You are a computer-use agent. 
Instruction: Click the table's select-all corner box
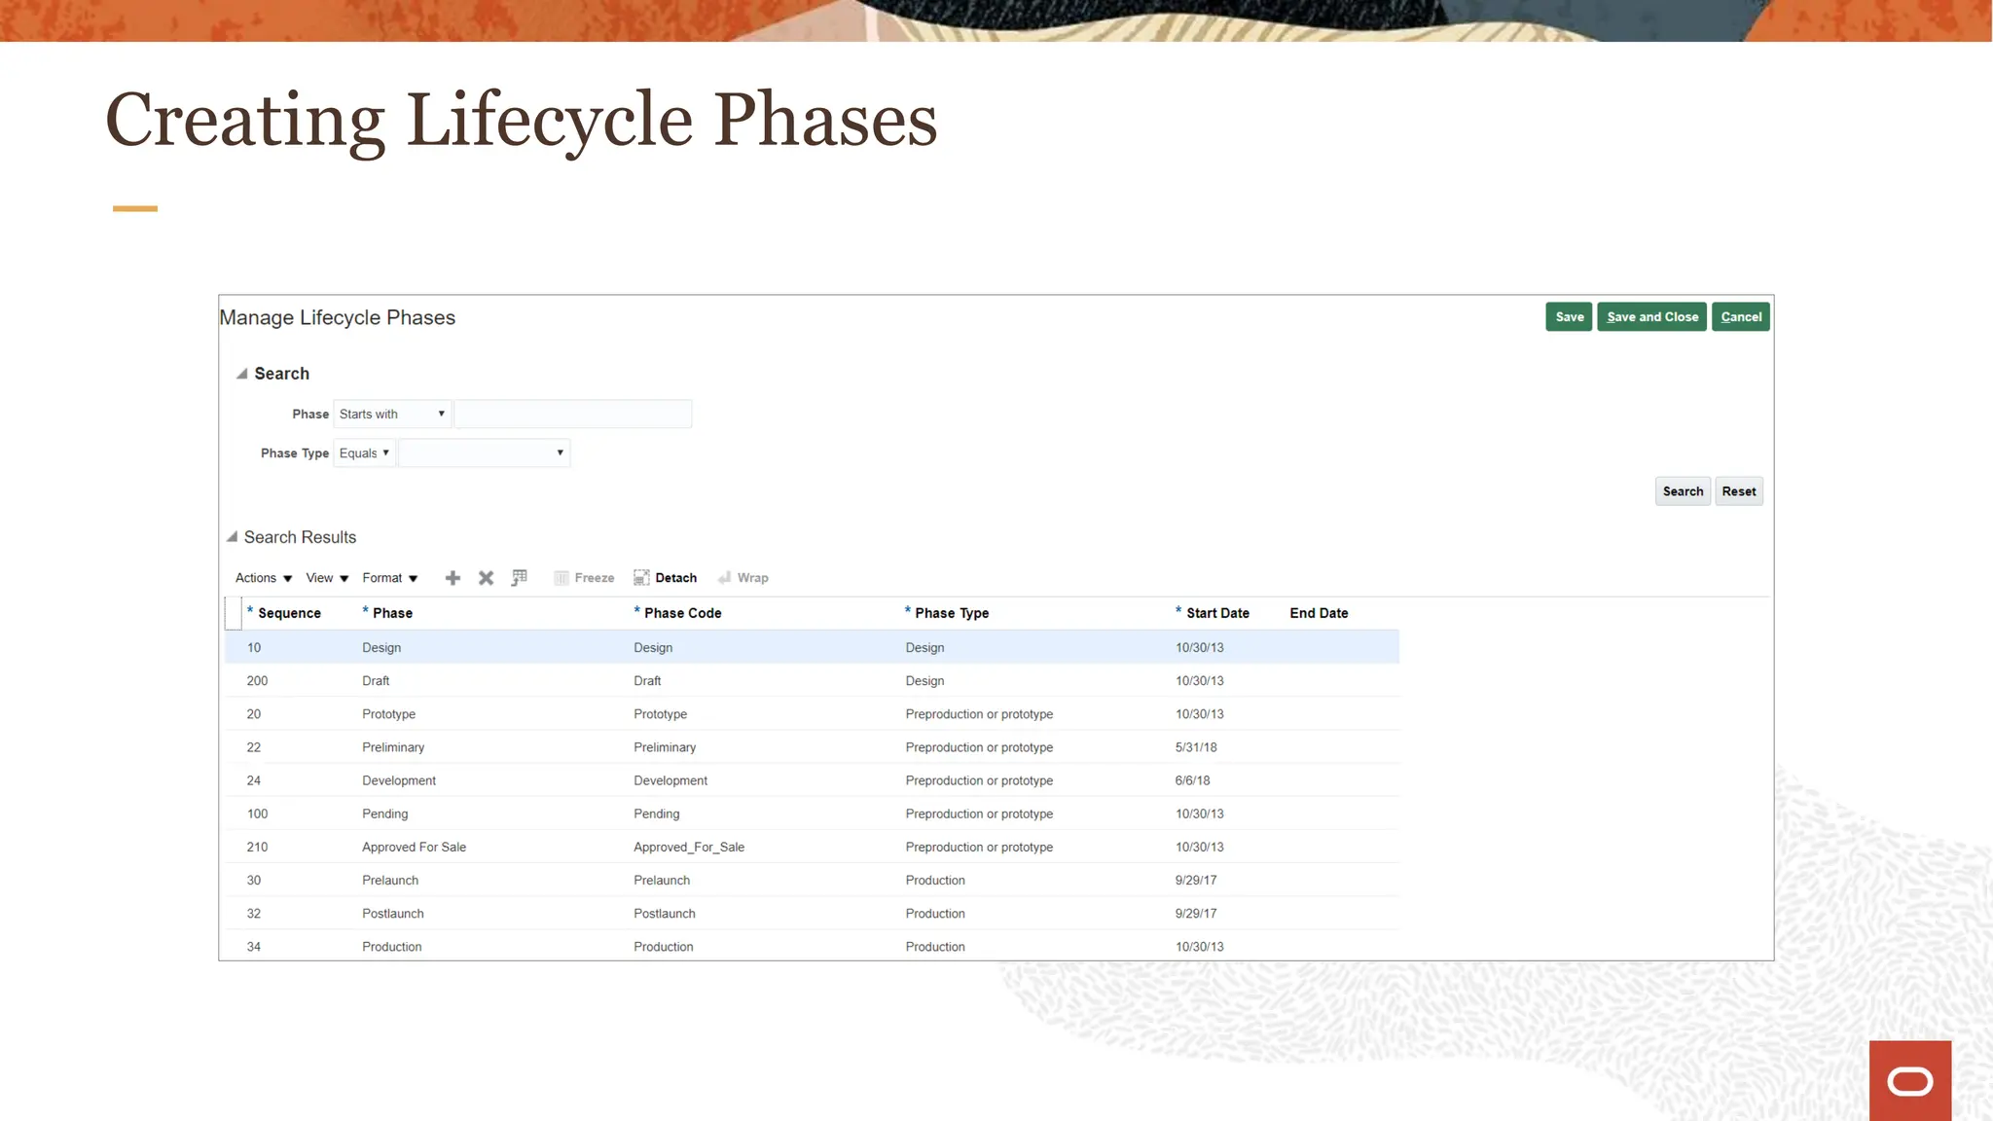234,613
